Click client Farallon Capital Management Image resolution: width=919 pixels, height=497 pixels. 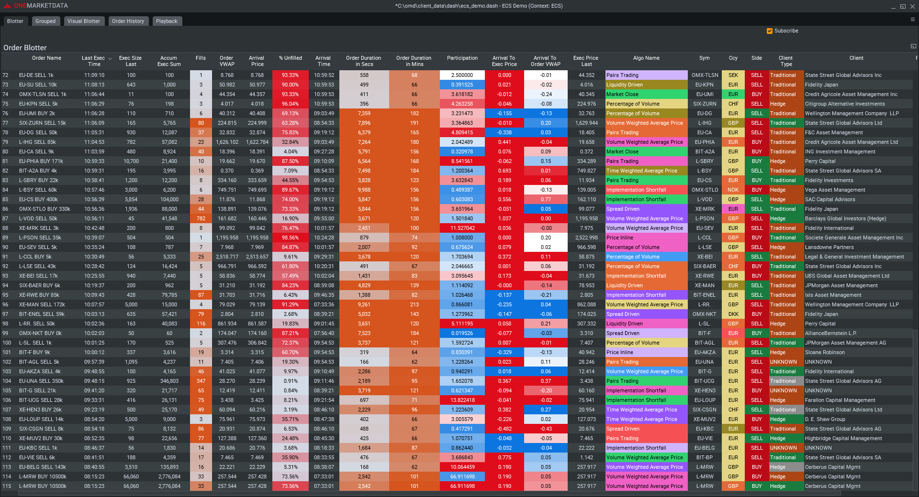click(840, 400)
